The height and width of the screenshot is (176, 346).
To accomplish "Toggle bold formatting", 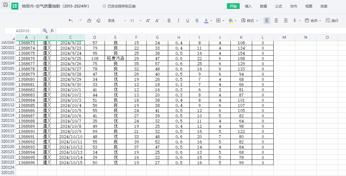I will point(169,21).
